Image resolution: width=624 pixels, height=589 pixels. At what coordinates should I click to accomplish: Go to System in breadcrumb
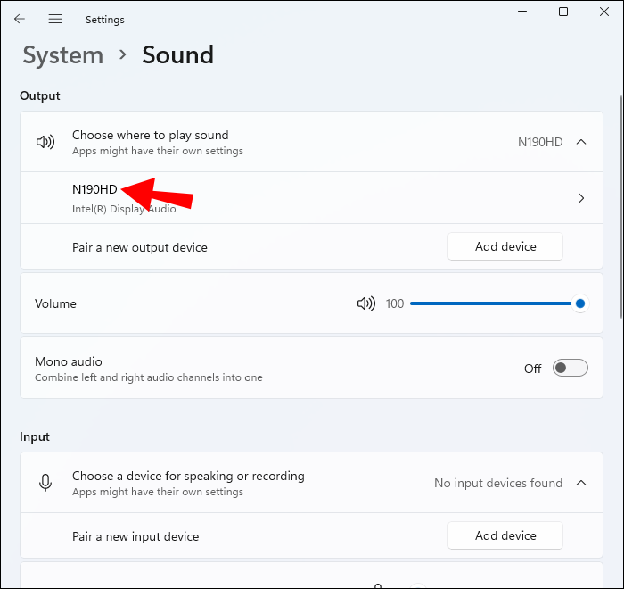tap(62, 55)
